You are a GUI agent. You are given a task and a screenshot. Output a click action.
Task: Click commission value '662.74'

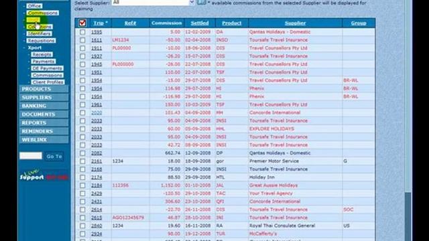(x=173, y=153)
